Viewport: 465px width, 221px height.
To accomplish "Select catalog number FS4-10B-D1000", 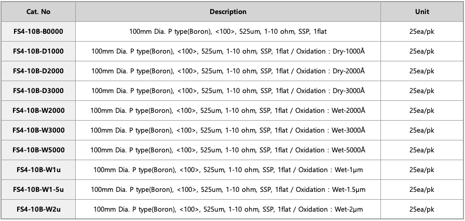I will (38, 51).
